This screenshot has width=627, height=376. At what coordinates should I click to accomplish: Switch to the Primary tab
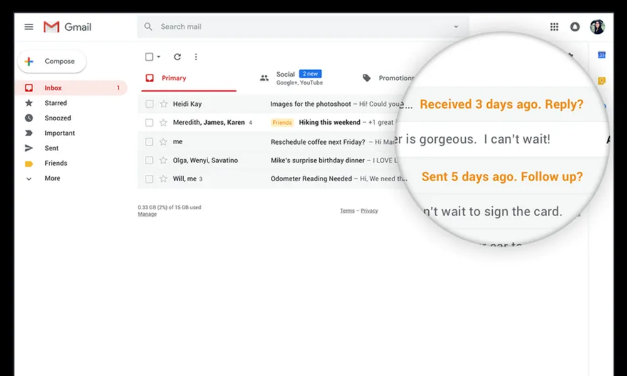coord(189,78)
